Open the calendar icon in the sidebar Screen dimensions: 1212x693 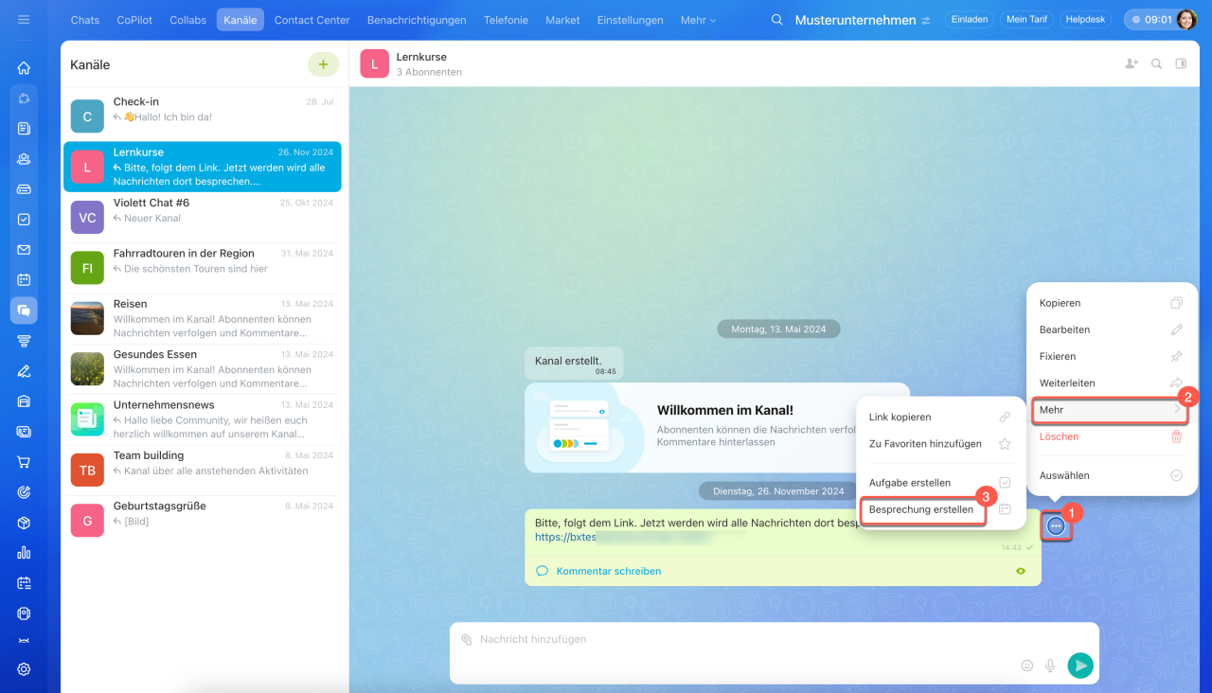(x=24, y=280)
